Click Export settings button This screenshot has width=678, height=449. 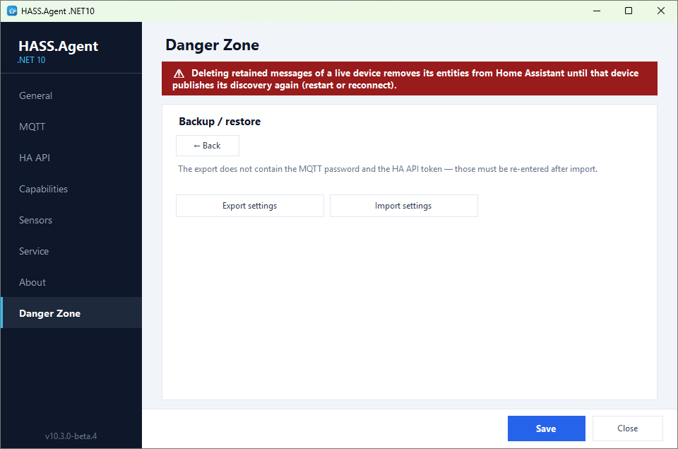tap(250, 206)
